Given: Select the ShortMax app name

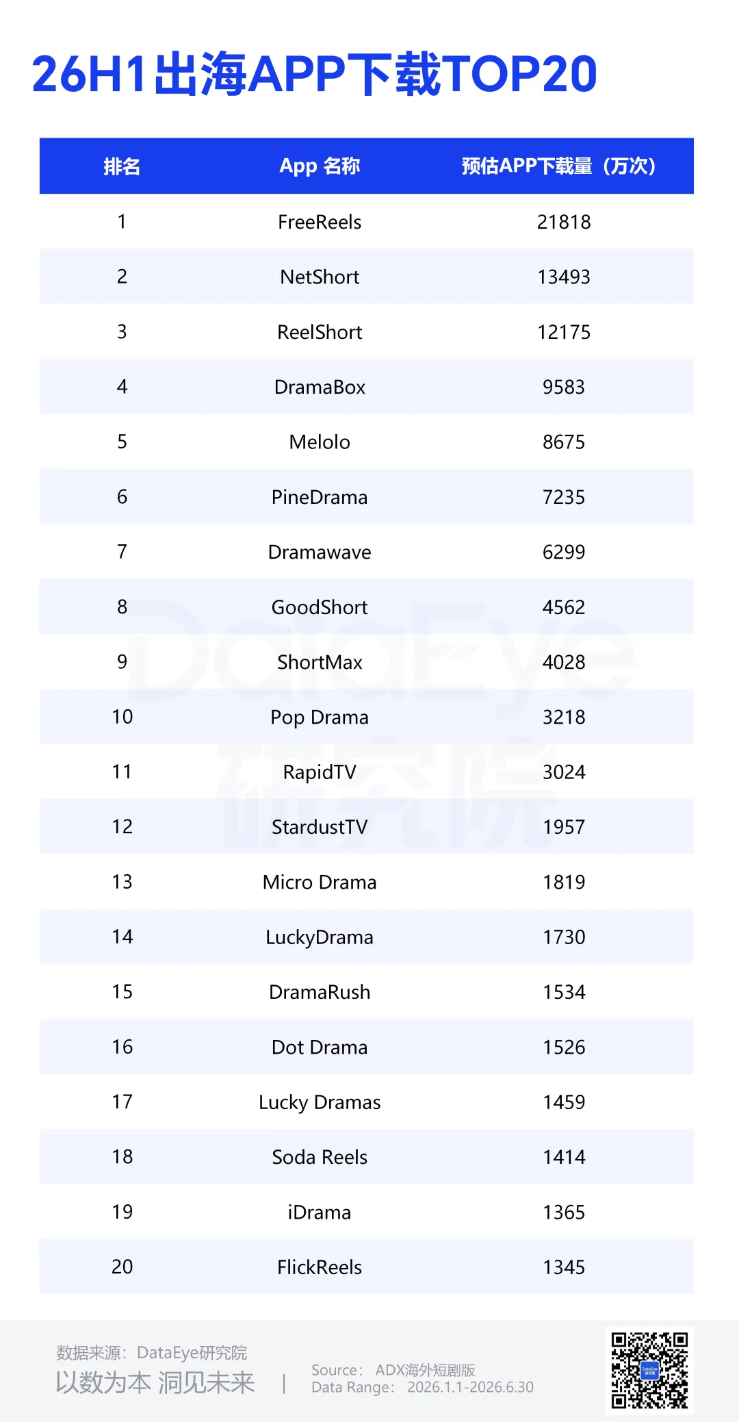Looking at the screenshot, I should 320,662.
